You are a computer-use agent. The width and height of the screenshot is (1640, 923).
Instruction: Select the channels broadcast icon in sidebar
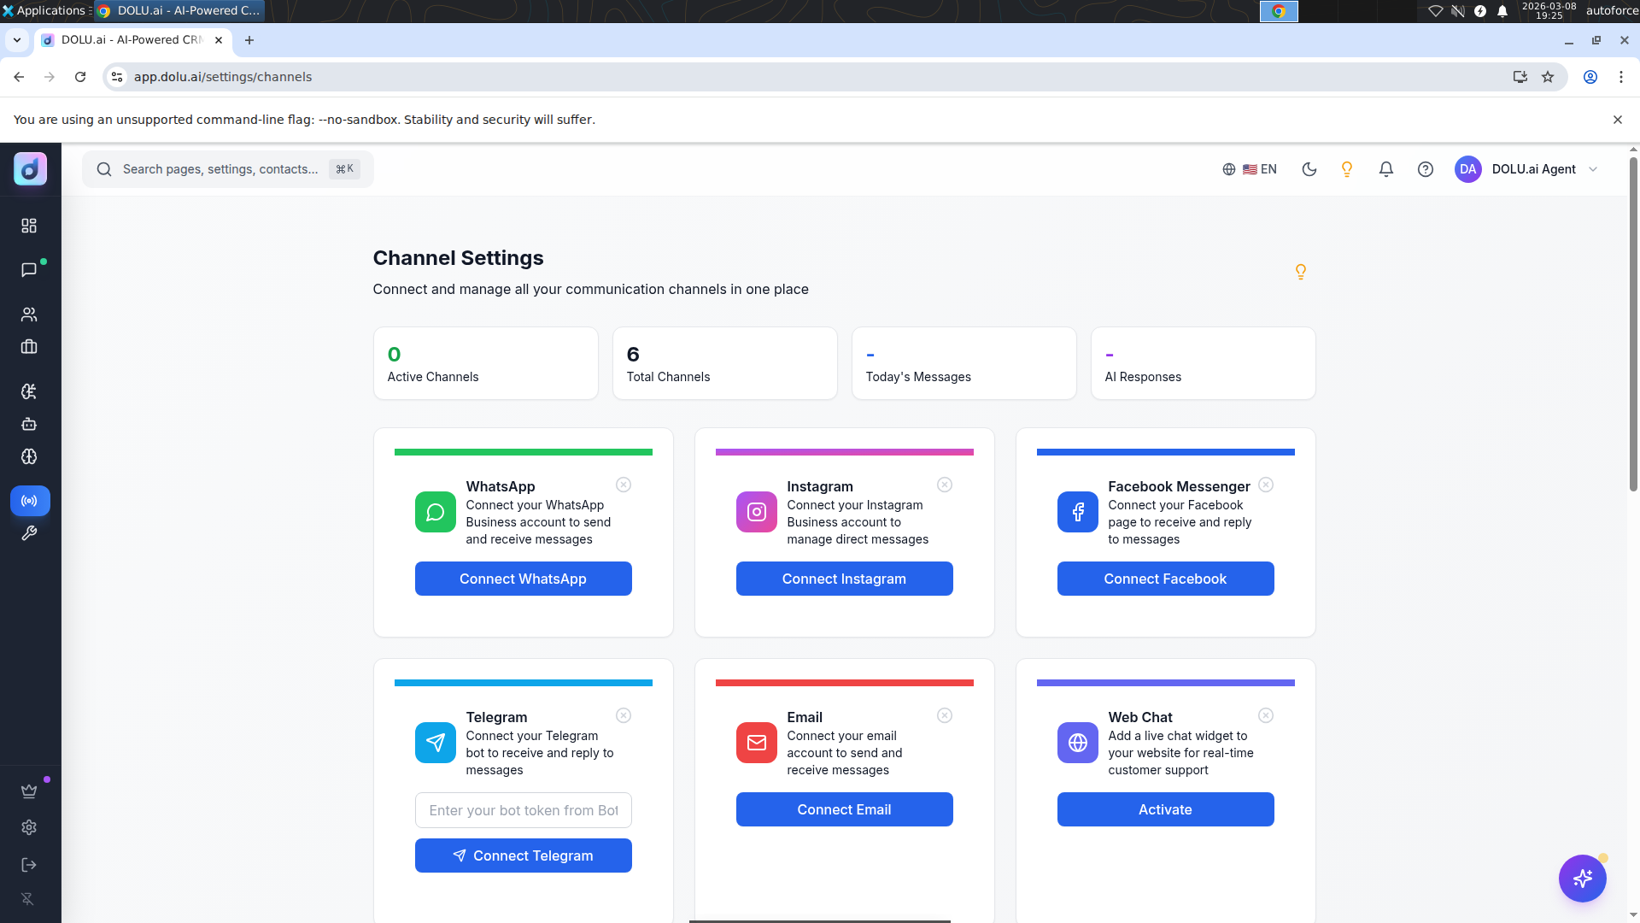tap(30, 501)
